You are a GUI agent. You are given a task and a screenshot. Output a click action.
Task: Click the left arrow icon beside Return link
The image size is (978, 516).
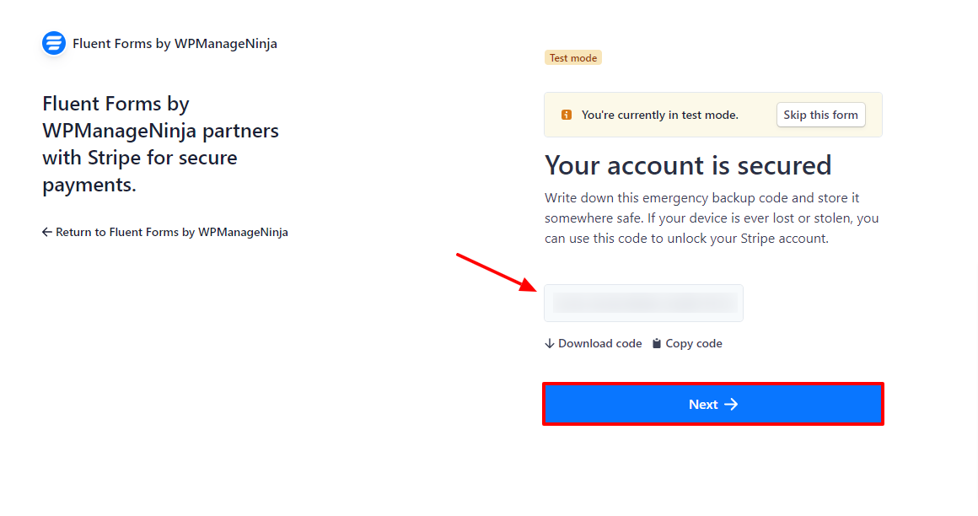46,232
